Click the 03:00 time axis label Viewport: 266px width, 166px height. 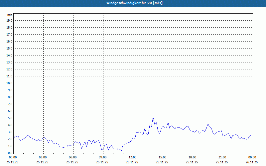pos(43,157)
